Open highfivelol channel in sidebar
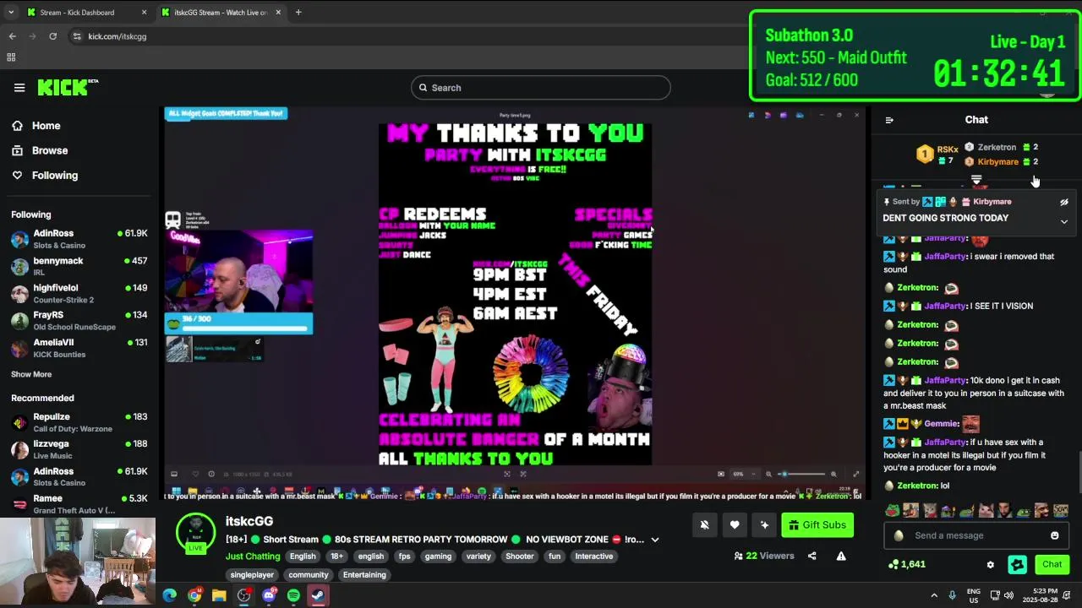 coord(79,293)
